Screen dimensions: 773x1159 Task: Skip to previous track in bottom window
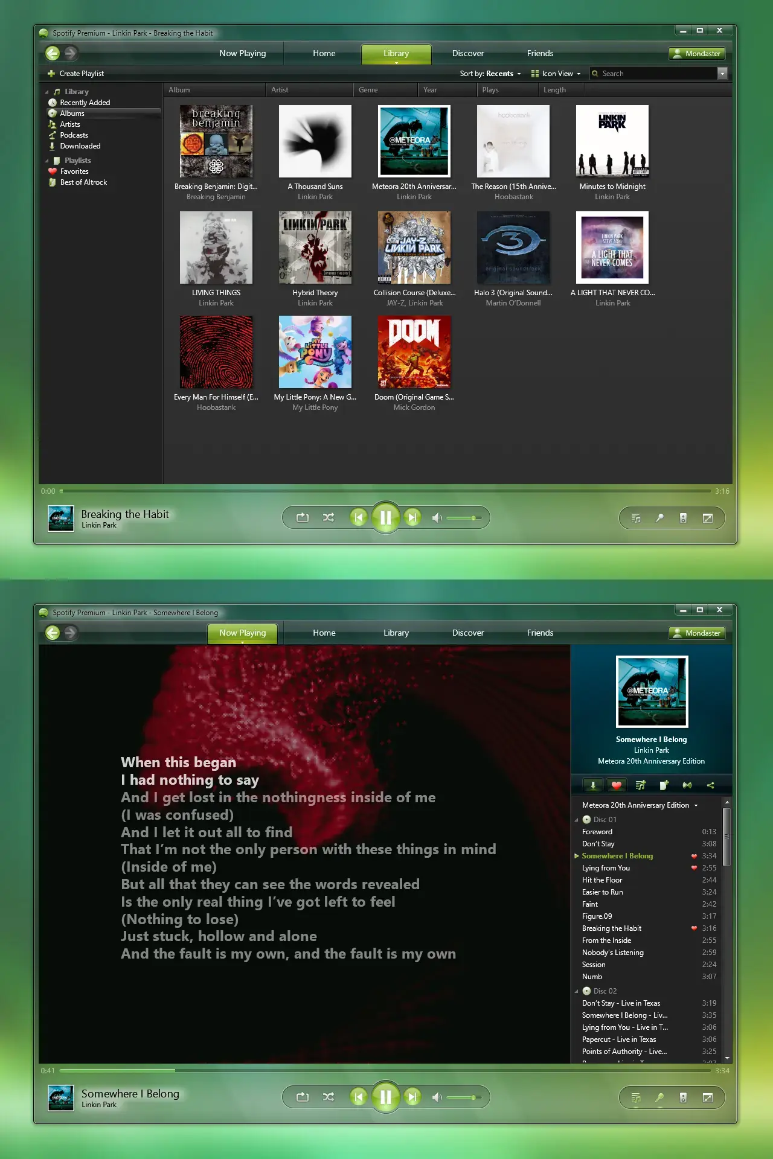359,1097
